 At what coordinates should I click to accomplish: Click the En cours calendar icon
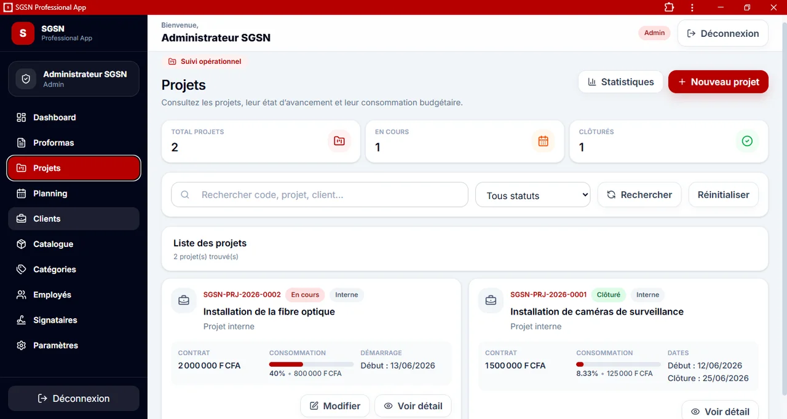point(543,141)
